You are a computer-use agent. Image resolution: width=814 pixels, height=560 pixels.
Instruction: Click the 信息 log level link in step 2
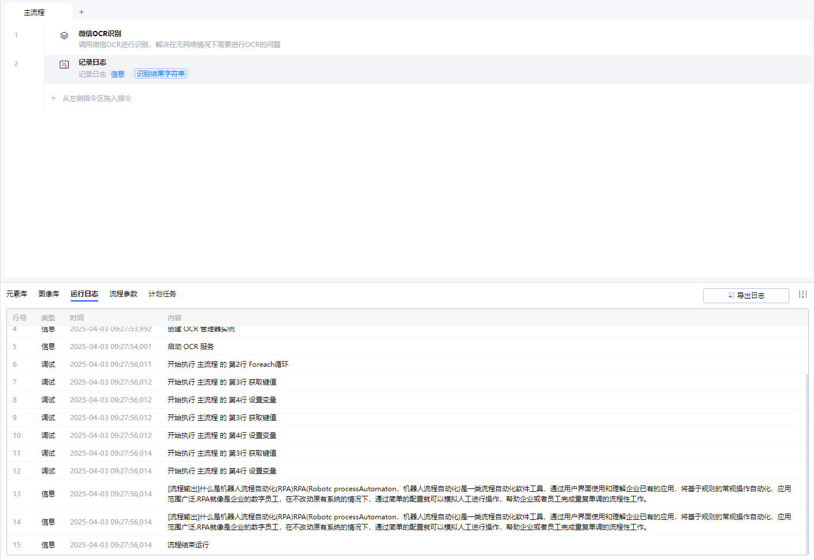pyautogui.click(x=118, y=75)
